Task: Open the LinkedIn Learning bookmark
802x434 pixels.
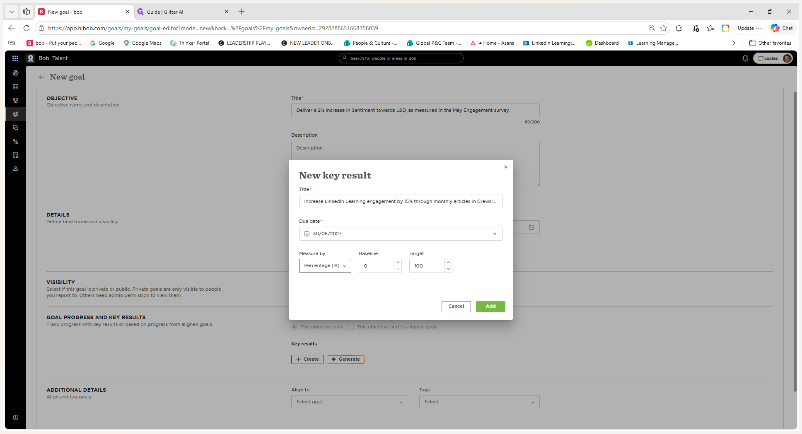Action: click(549, 43)
